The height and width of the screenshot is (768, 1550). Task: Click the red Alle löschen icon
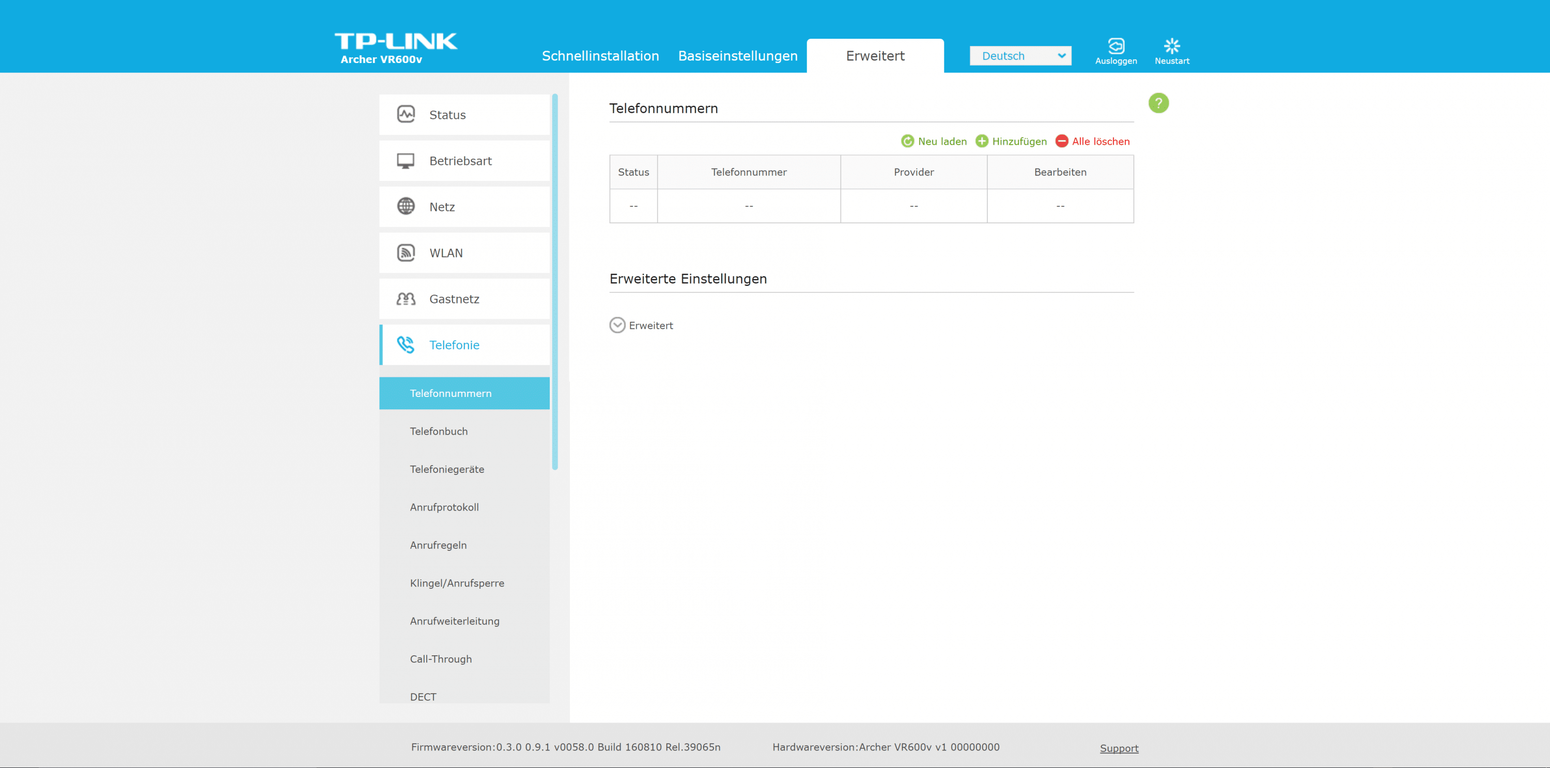click(1061, 142)
